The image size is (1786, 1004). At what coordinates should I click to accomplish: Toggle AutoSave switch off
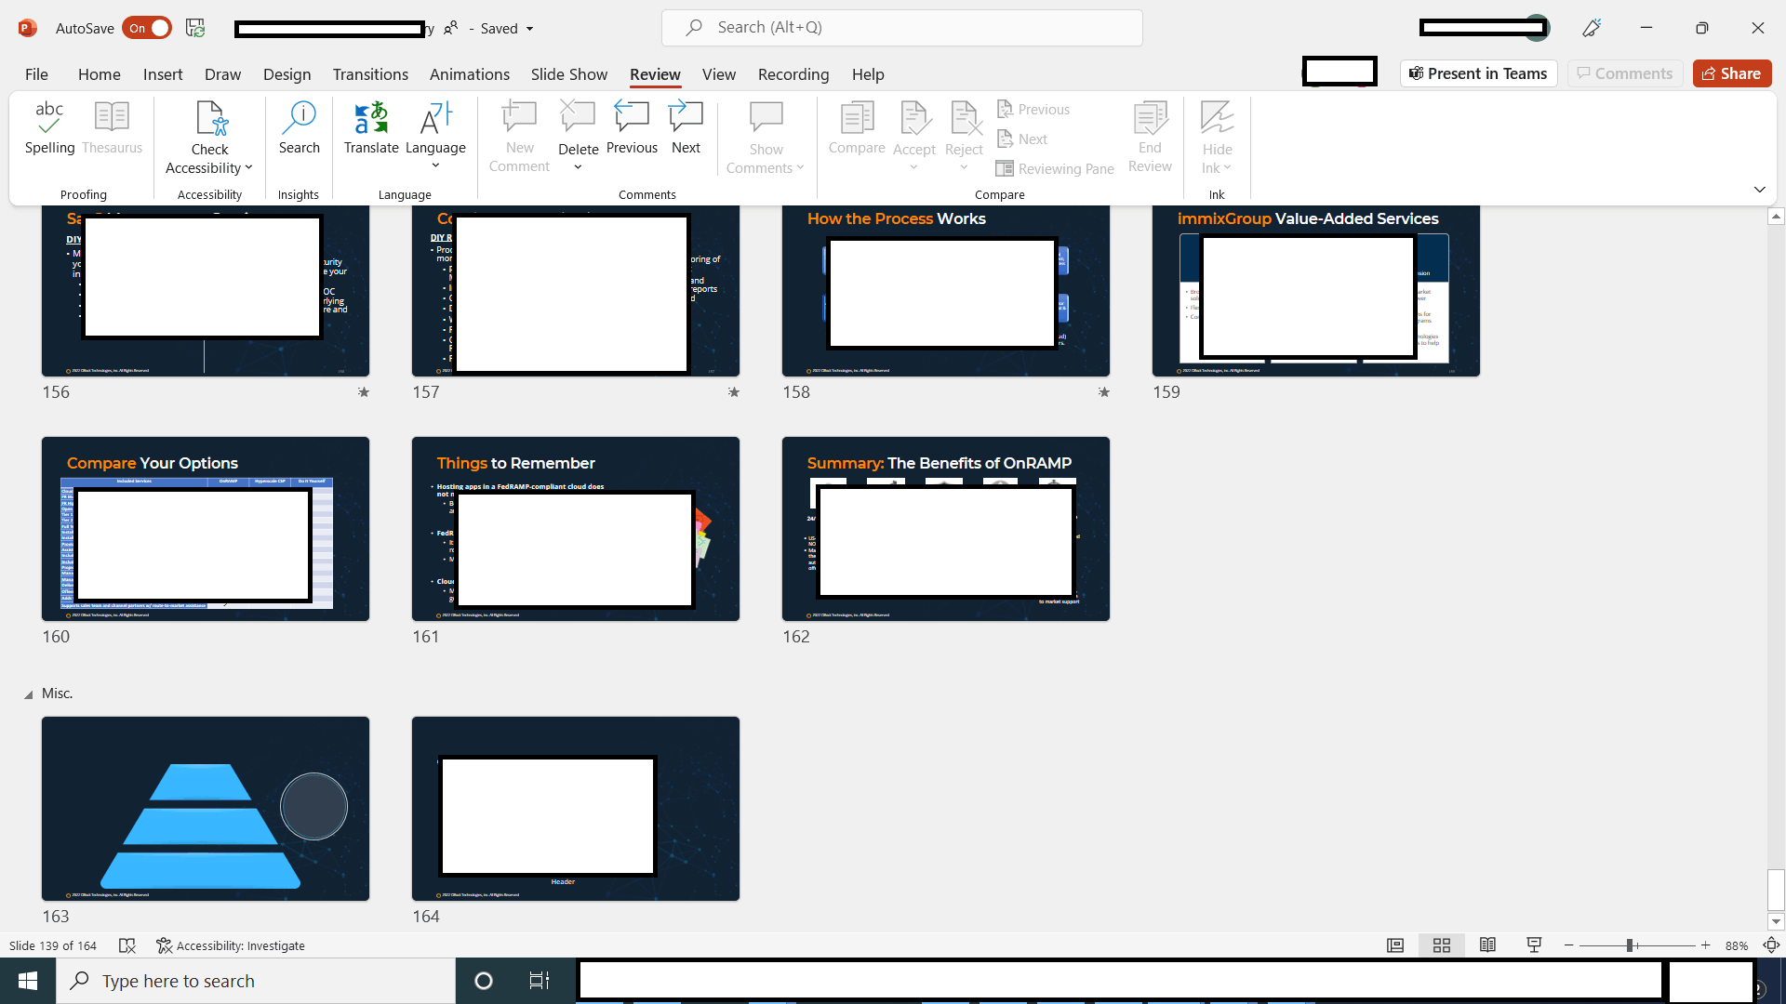pyautogui.click(x=148, y=28)
